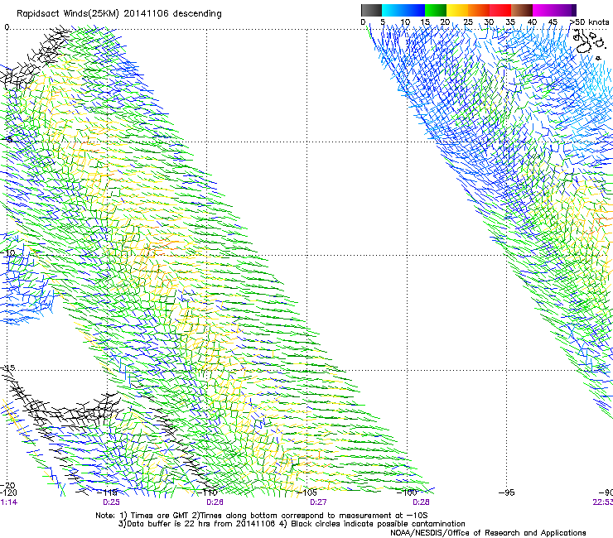This screenshot has width=613, height=538.
Task: Choose the brown 35-40 knots legend segment
Action: tap(522, 10)
